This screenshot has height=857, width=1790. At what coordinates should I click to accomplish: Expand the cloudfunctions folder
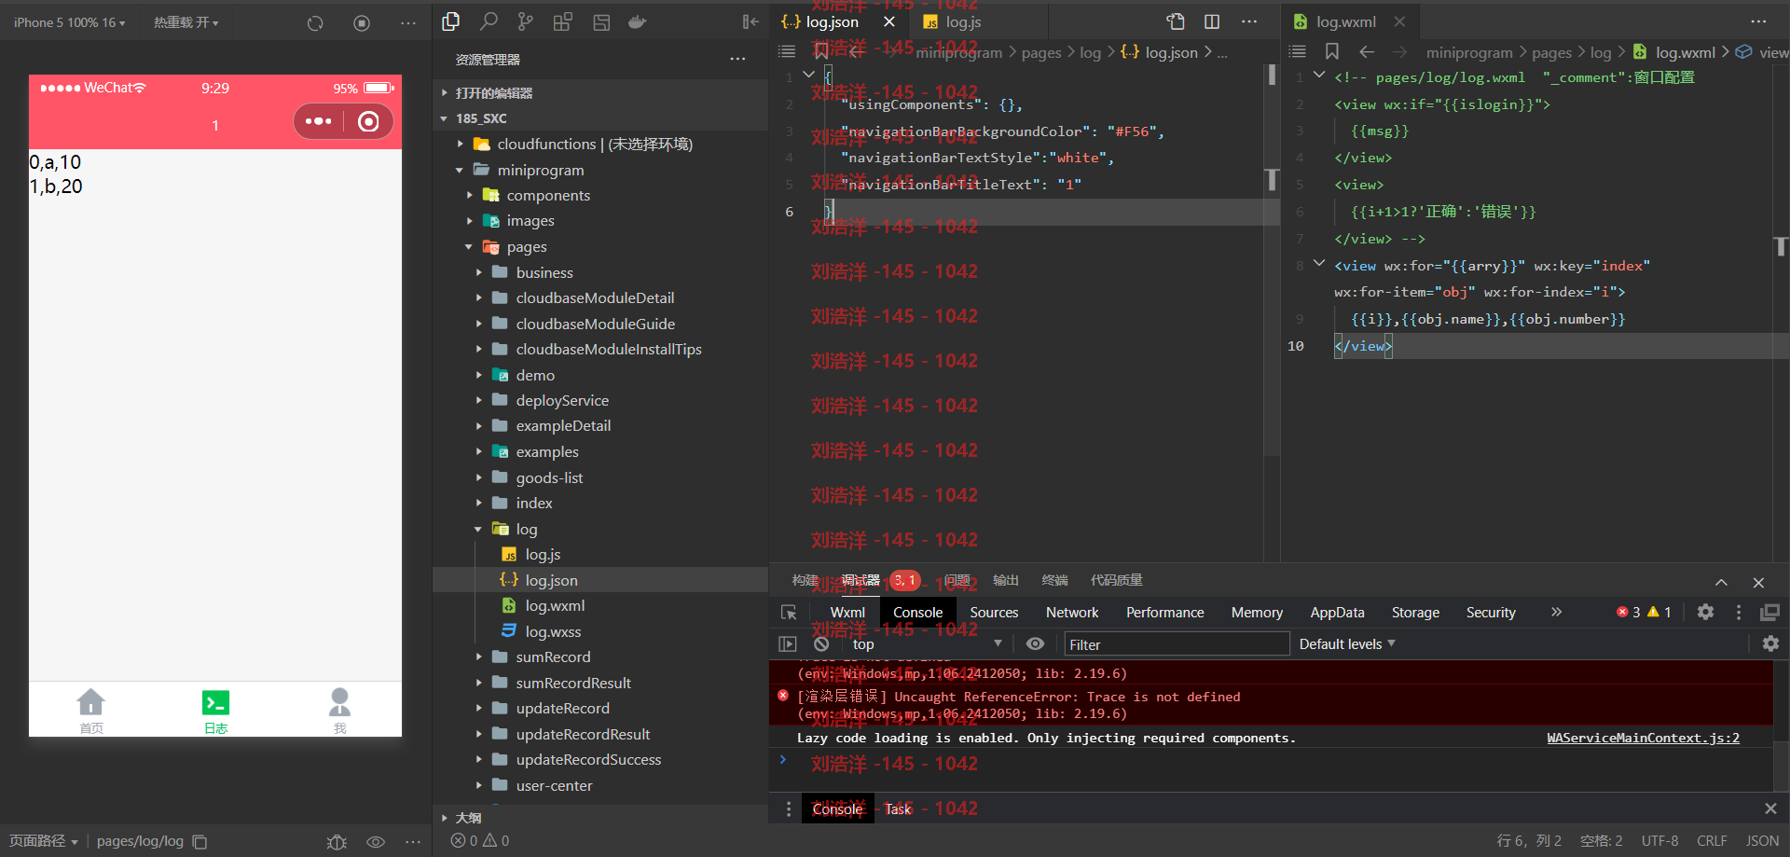point(460,144)
